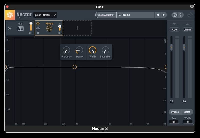The image size is (200, 138).
Task: Click the input gain fader handle
Action: 171,47
